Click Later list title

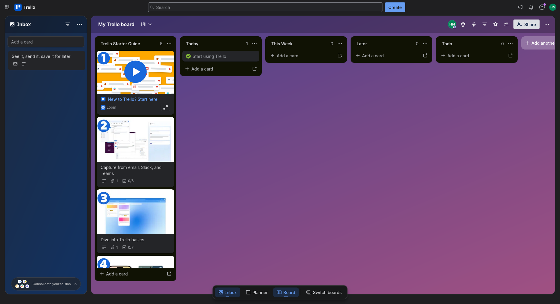click(x=362, y=44)
